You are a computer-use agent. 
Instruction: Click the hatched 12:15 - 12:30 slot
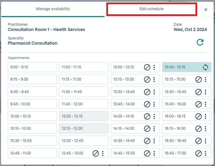[84, 129]
